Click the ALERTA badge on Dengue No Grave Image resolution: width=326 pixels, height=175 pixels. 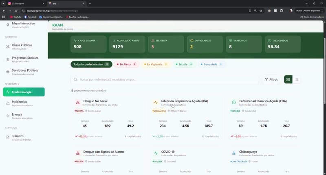tap(79, 111)
